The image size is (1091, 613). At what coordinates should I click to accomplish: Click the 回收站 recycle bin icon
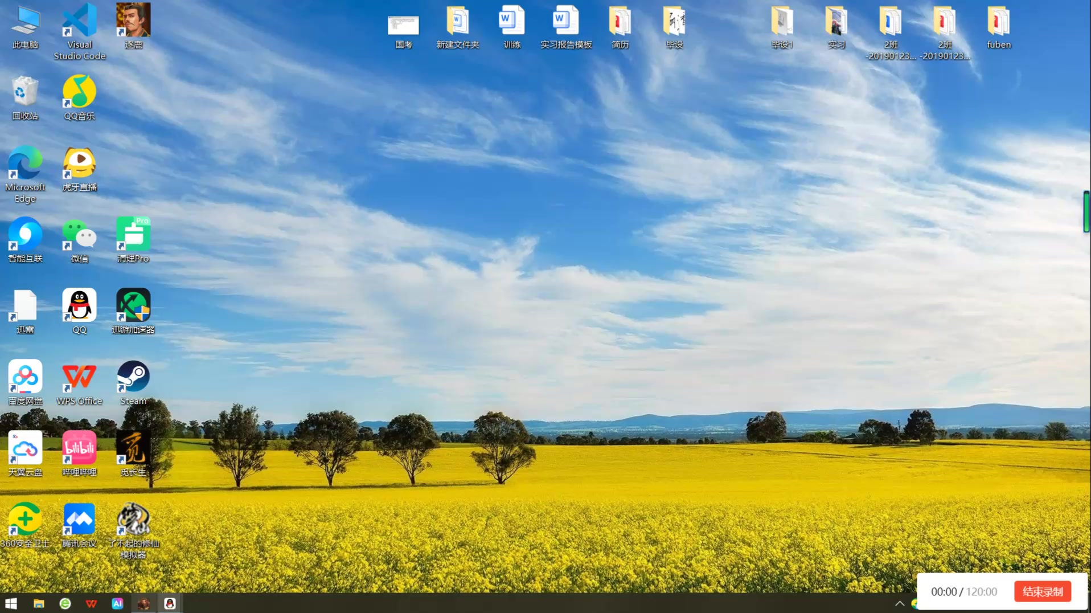point(25,92)
